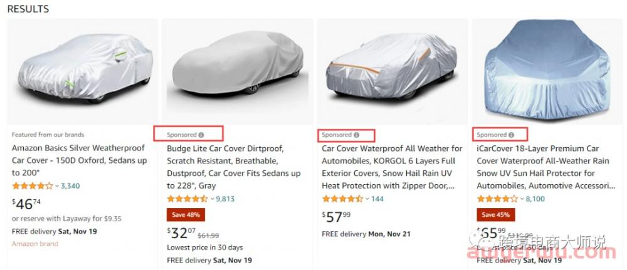Click info icon beside Budge Lite Sponsored label
The width and height of the screenshot is (627, 270).
(201, 135)
